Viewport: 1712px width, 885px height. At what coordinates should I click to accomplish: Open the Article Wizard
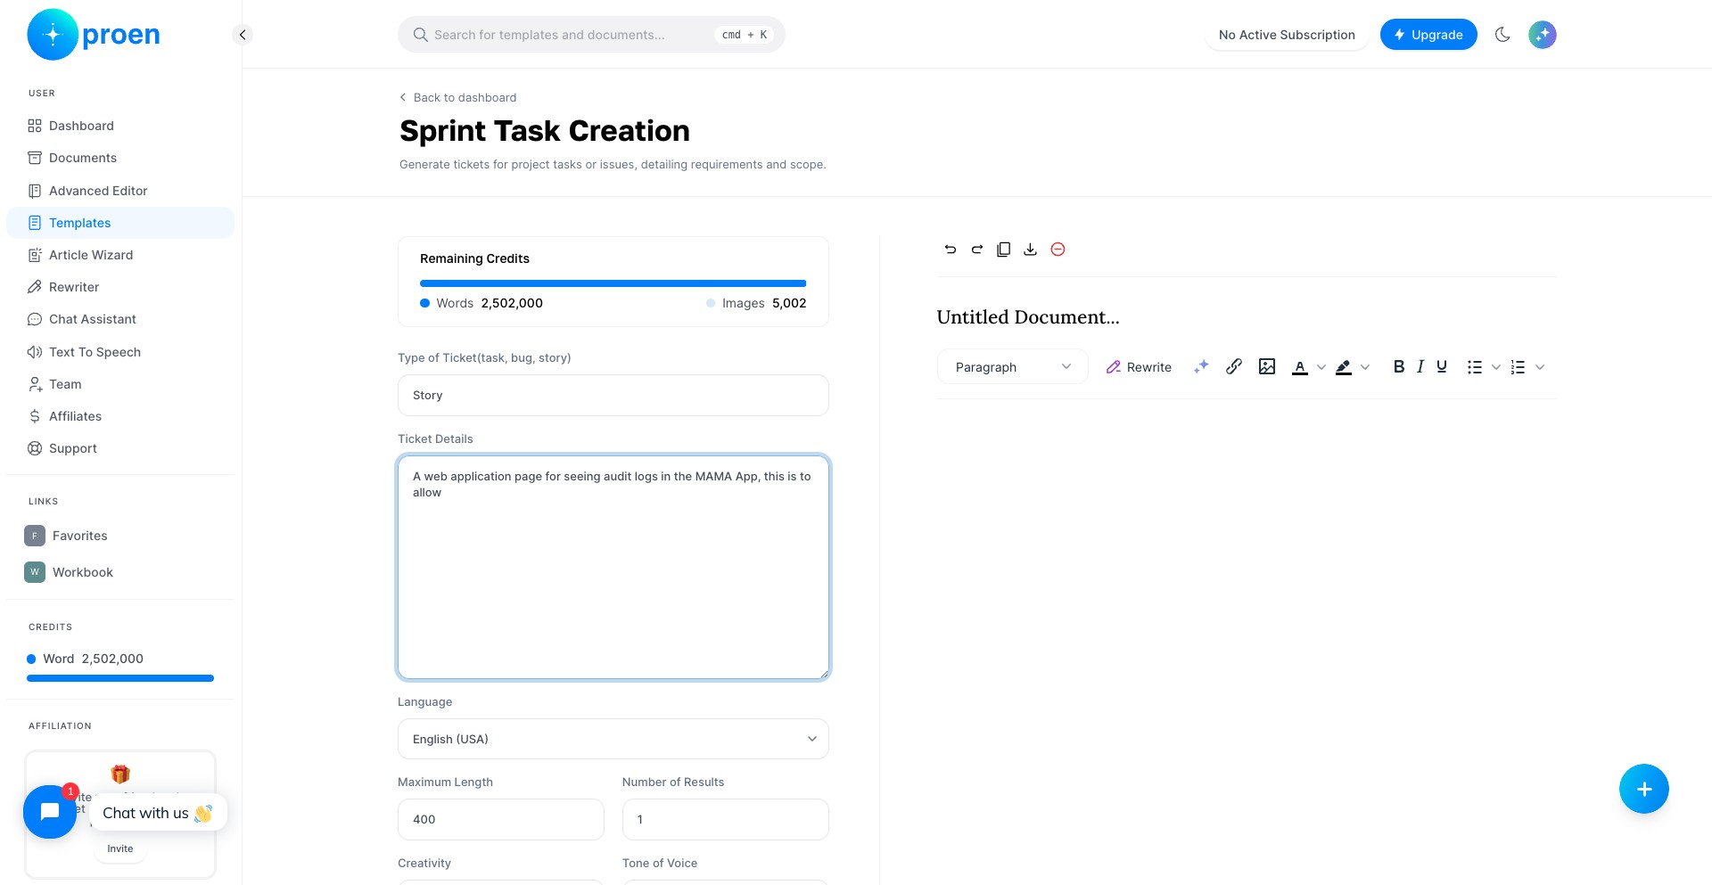[120, 255]
